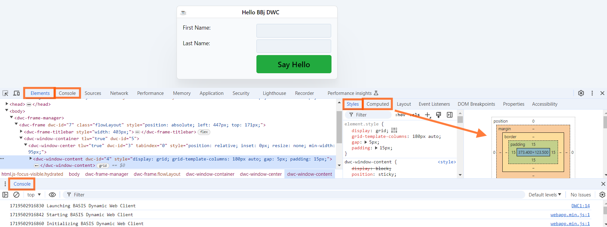607x227 pixels.
Task: Open DevTools settings gear
Action: coord(581,93)
